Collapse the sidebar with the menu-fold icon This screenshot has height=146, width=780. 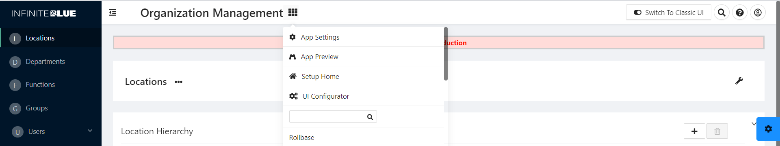coord(113,13)
